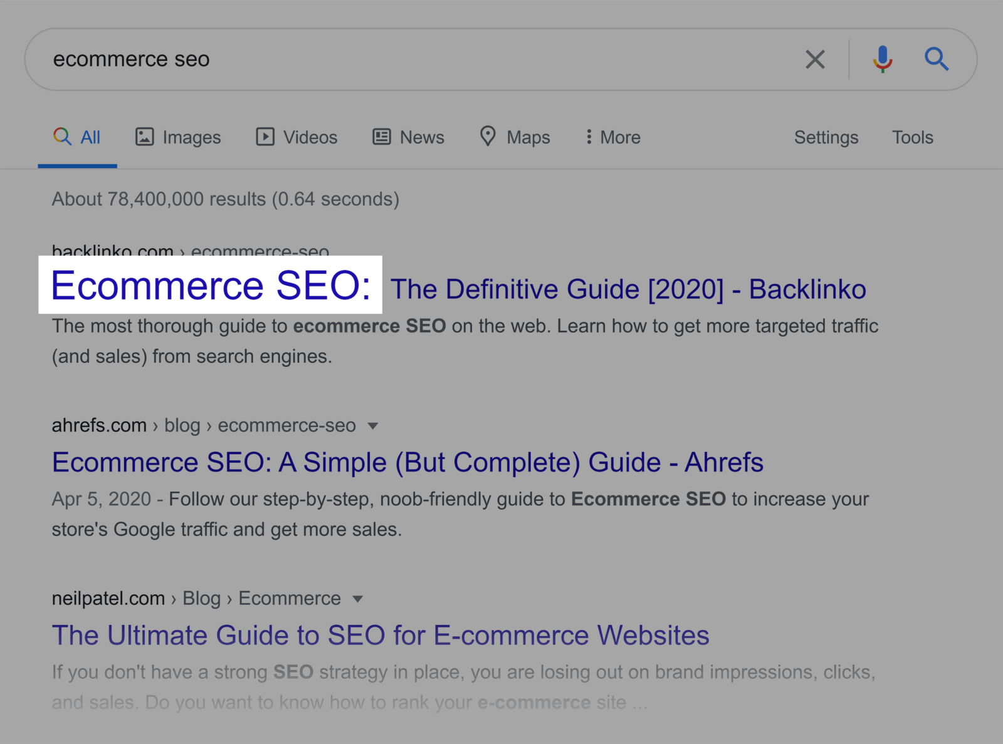Open the Settings menu

pyautogui.click(x=826, y=137)
